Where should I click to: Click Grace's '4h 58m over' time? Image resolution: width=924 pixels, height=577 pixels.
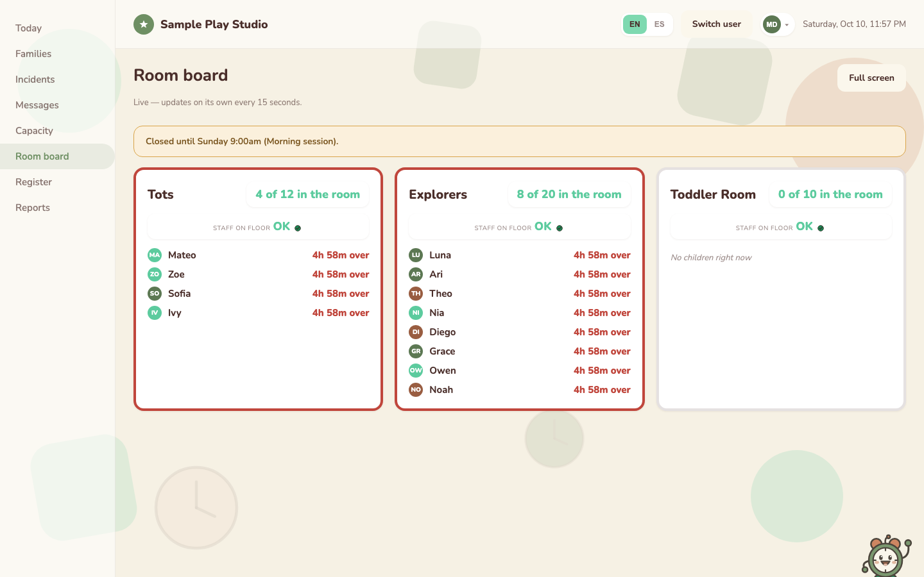[x=602, y=351]
